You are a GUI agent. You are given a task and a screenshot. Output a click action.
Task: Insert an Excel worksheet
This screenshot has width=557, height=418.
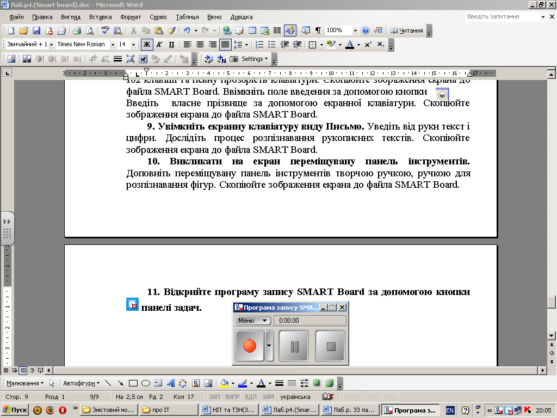click(x=265, y=30)
